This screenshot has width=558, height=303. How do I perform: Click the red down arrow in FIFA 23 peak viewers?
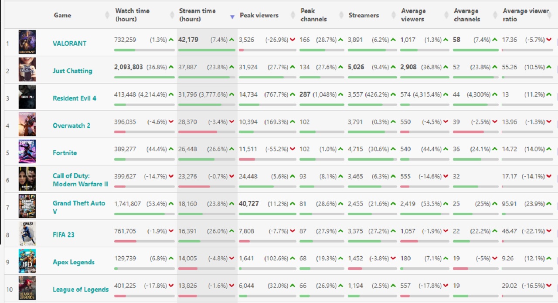pyautogui.click(x=293, y=232)
